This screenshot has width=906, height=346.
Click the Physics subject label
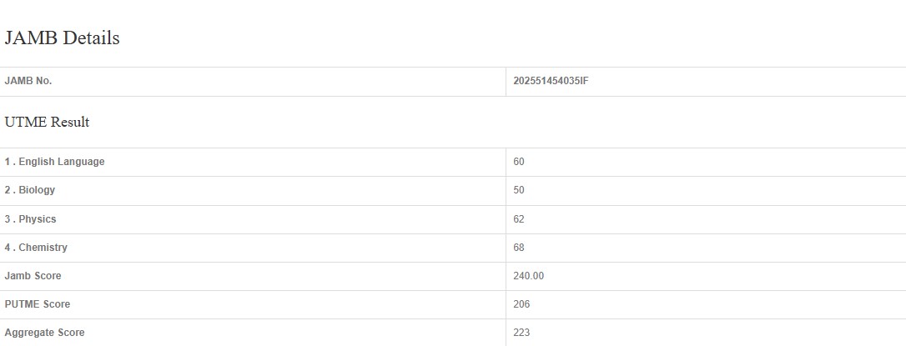coord(38,219)
